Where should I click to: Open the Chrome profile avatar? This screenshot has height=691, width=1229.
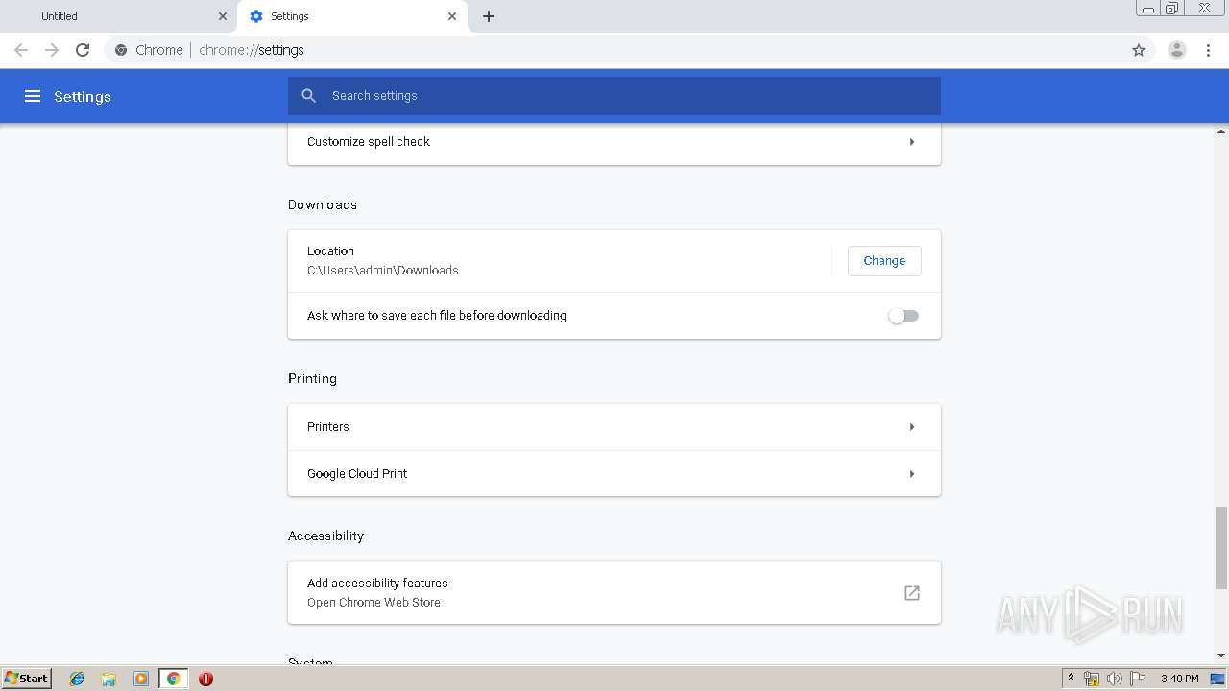coord(1176,50)
